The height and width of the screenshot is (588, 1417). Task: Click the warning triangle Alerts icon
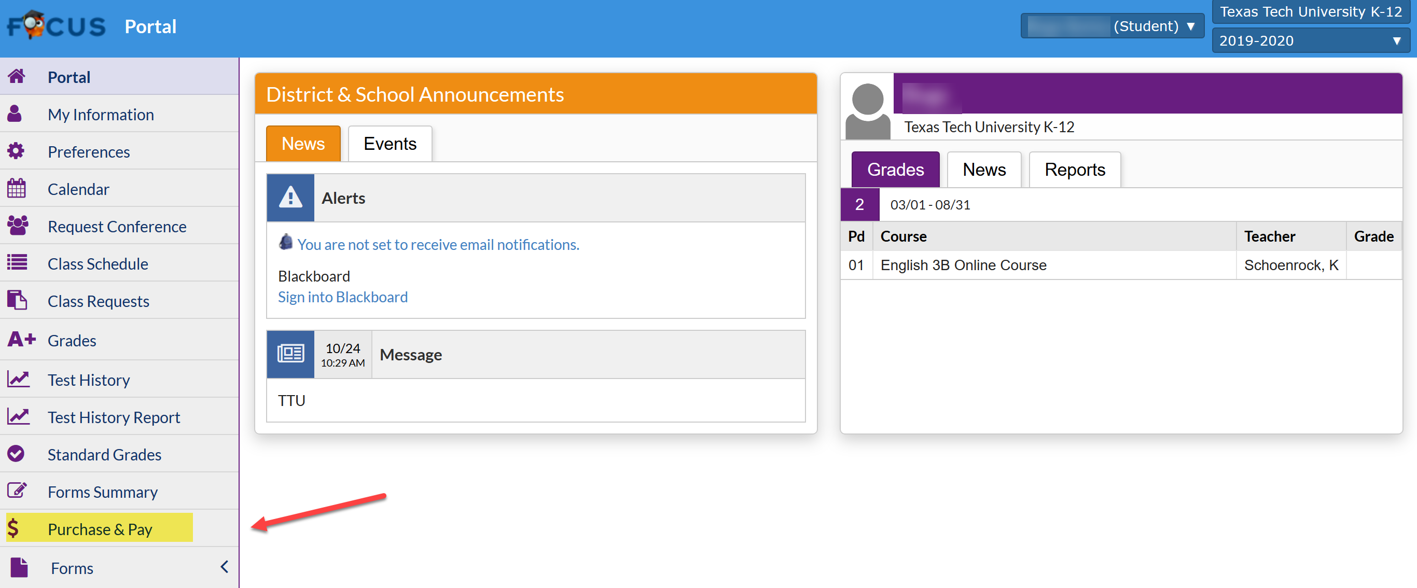point(290,198)
